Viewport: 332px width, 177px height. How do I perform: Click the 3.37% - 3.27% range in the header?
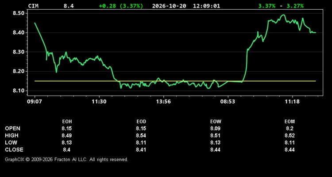281,6
